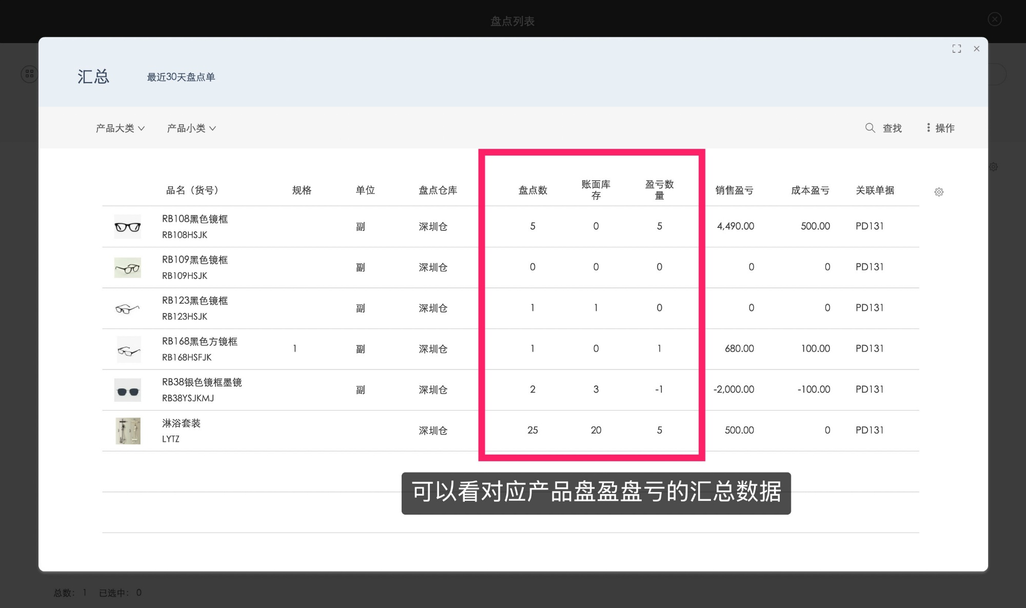This screenshot has width=1026, height=608.
Task: Click the gear icon on the far right edge
Action: (x=994, y=167)
